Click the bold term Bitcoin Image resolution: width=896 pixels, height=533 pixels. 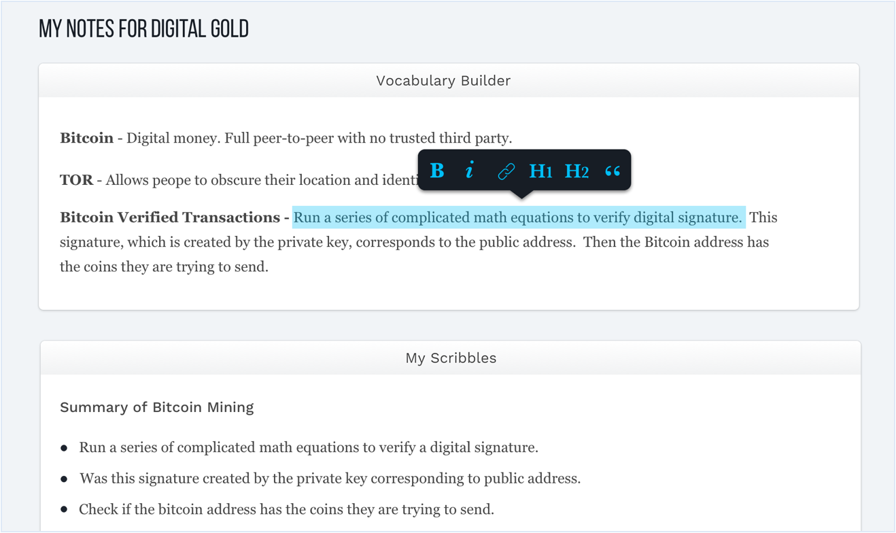click(86, 138)
